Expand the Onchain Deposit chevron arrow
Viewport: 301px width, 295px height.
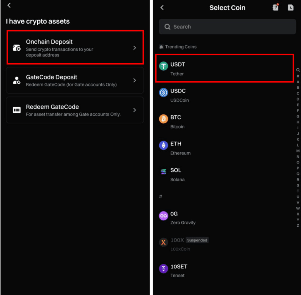pyautogui.click(x=135, y=48)
